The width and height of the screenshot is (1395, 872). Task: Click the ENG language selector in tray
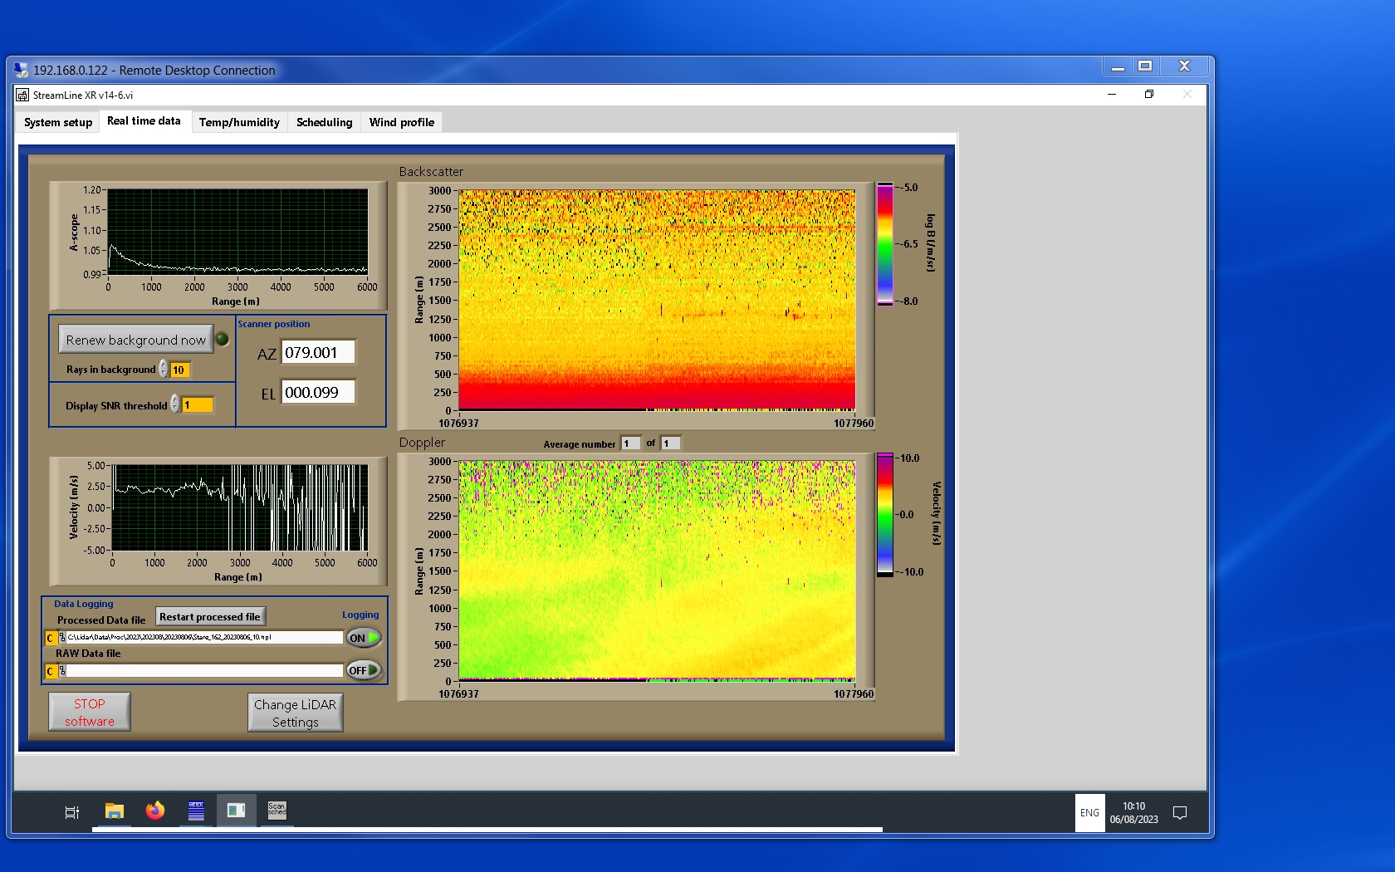pos(1089,813)
